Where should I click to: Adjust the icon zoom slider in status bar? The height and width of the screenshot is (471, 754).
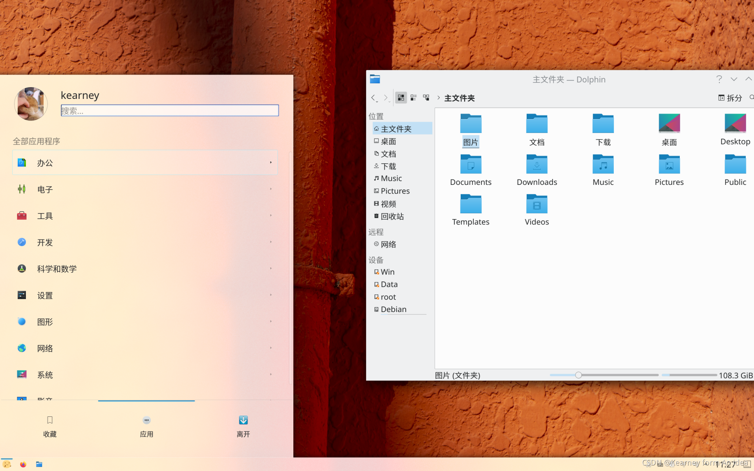pyautogui.click(x=578, y=375)
